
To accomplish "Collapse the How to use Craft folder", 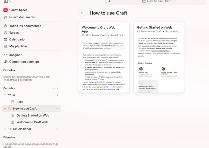I will [5, 109].
